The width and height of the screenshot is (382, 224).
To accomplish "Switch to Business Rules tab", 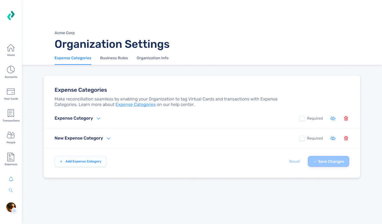I will click(x=114, y=58).
